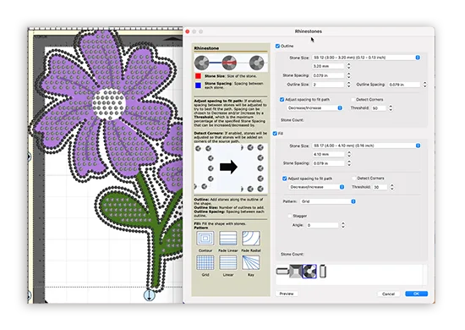Screen dimensions: 465x330
Task: Open the Pattern Grid dropdown
Action: click(x=328, y=201)
